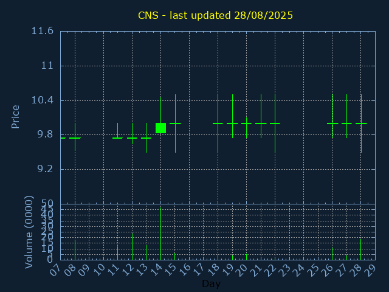Select day label 12 on x-axis
389x292 pixels.
click(x=127, y=270)
